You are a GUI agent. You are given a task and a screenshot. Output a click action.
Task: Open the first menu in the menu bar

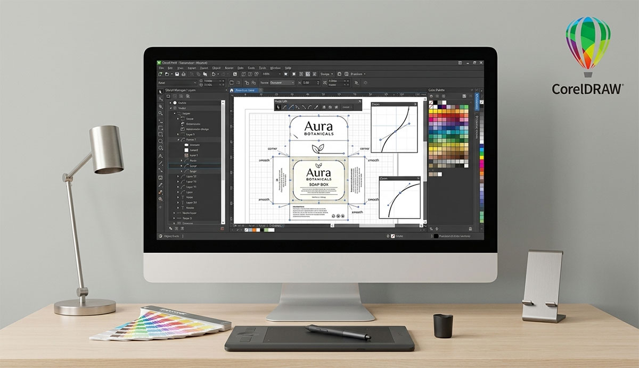(x=161, y=68)
